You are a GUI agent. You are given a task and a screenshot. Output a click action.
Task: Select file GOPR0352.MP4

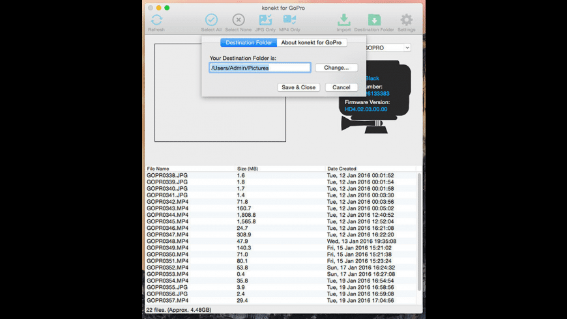tap(167, 268)
